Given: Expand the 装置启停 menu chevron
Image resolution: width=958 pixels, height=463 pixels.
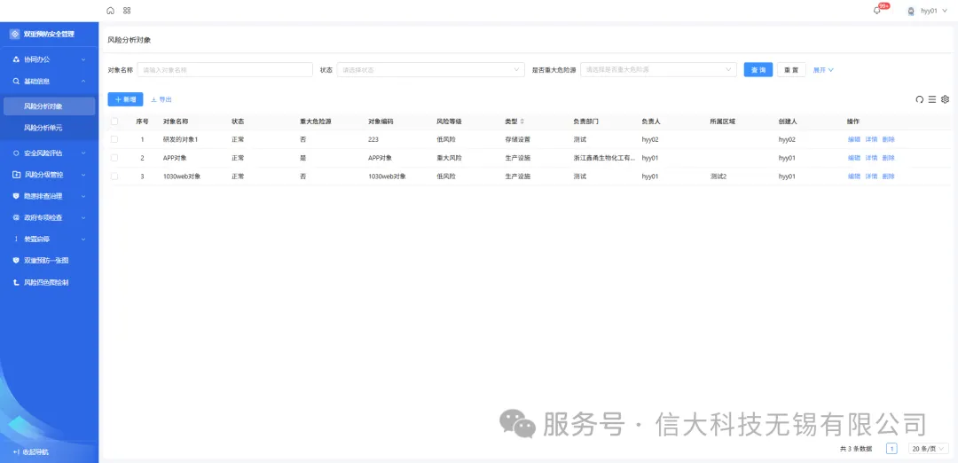Looking at the screenshot, I should pos(83,239).
